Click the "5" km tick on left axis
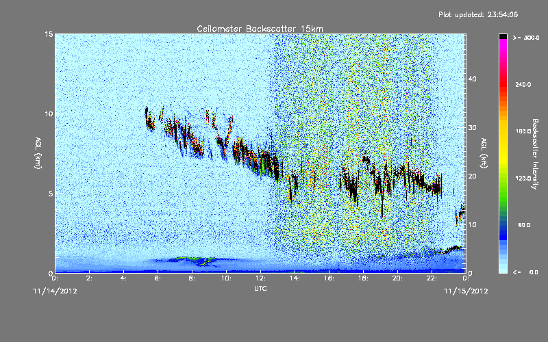The image size is (548, 342). tap(51, 194)
